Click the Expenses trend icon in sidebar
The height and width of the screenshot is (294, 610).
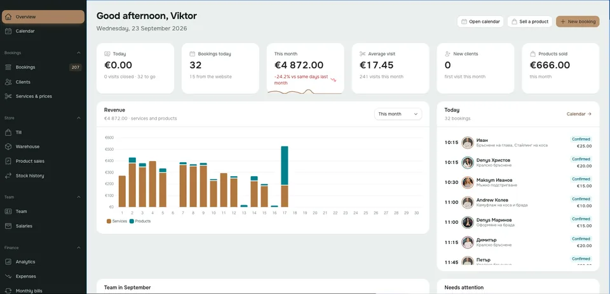[8, 276]
